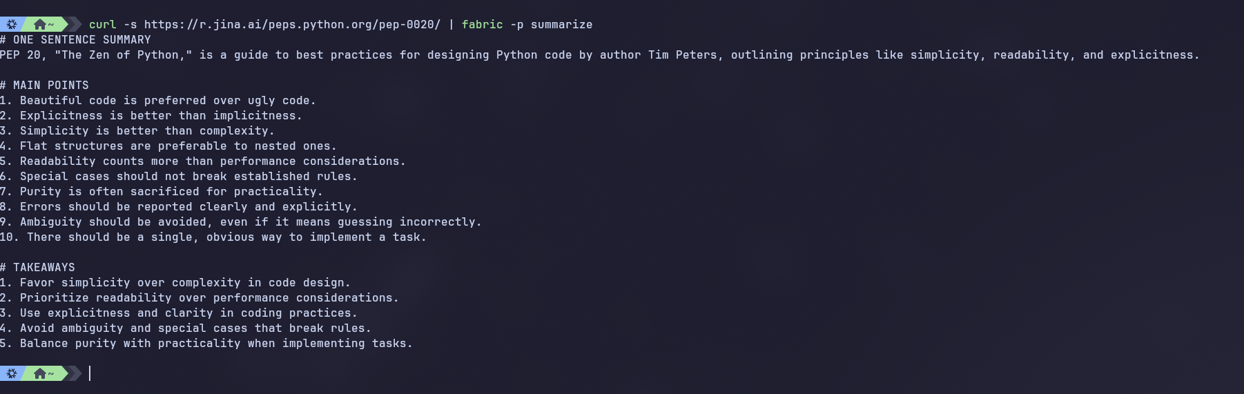Click the "Balance purity with practicality" takeaway
The height and width of the screenshot is (394, 1244).
[x=215, y=344]
